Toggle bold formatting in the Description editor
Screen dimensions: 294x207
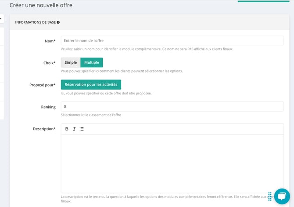(67, 129)
